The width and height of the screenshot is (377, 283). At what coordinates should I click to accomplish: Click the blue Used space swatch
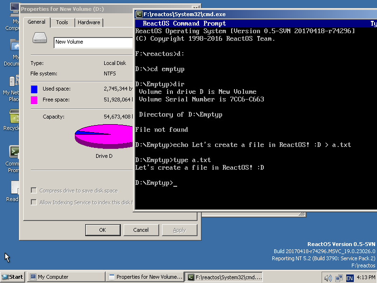(34, 89)
